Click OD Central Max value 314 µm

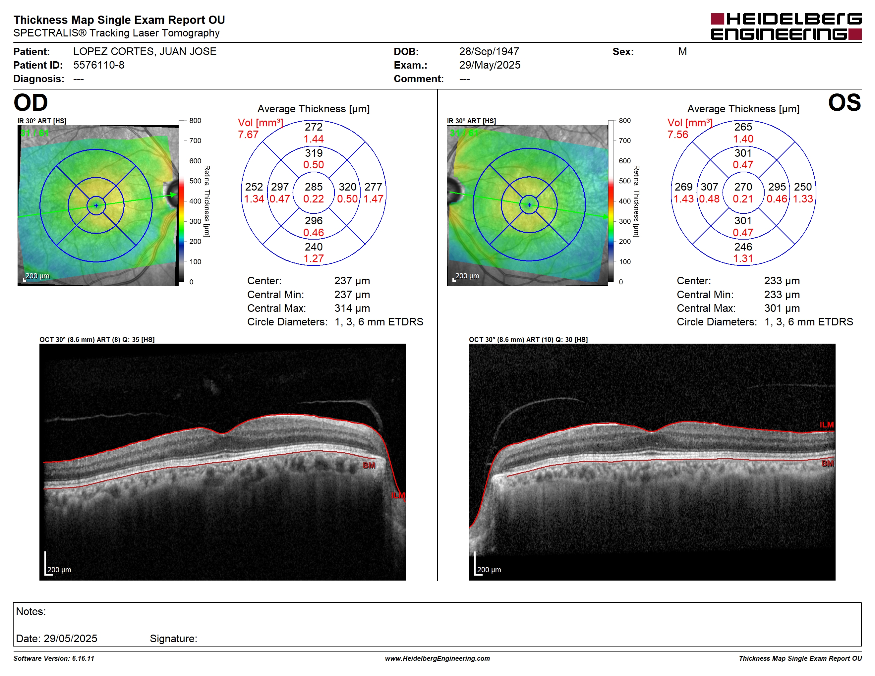click(352, 309)
